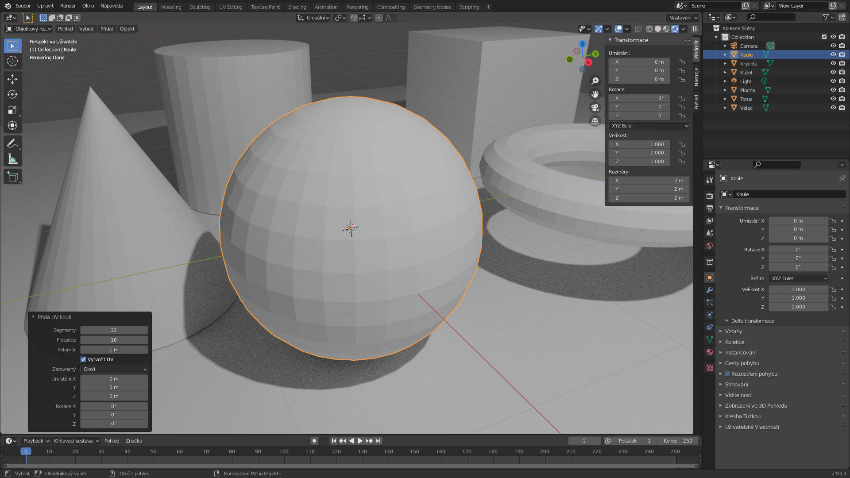Open Nástroje sidebar tab
Viewport: 850px width, 478px height.
pyautogui.click(x=696, y=77)
